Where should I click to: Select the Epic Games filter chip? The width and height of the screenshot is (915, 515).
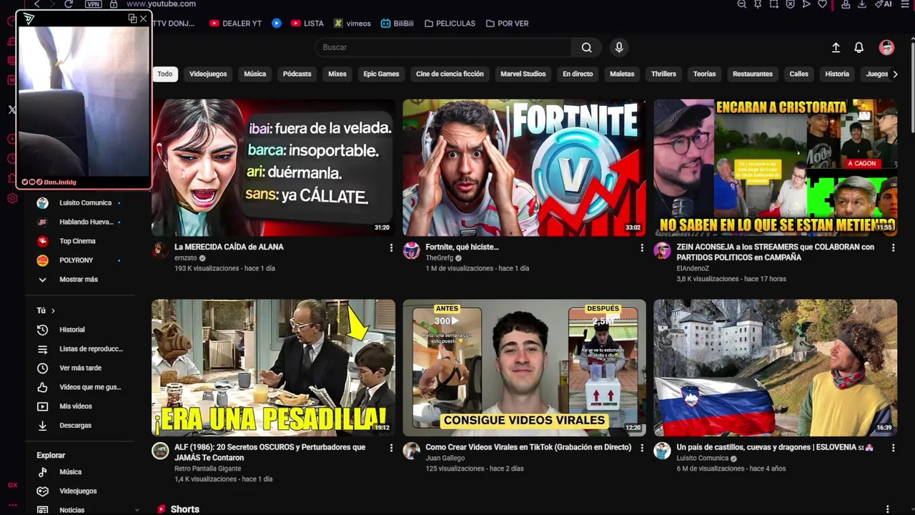pos(381,74)
